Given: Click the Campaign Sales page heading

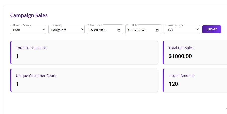Looking at the screenshot, I should click(x=29, y=15).
